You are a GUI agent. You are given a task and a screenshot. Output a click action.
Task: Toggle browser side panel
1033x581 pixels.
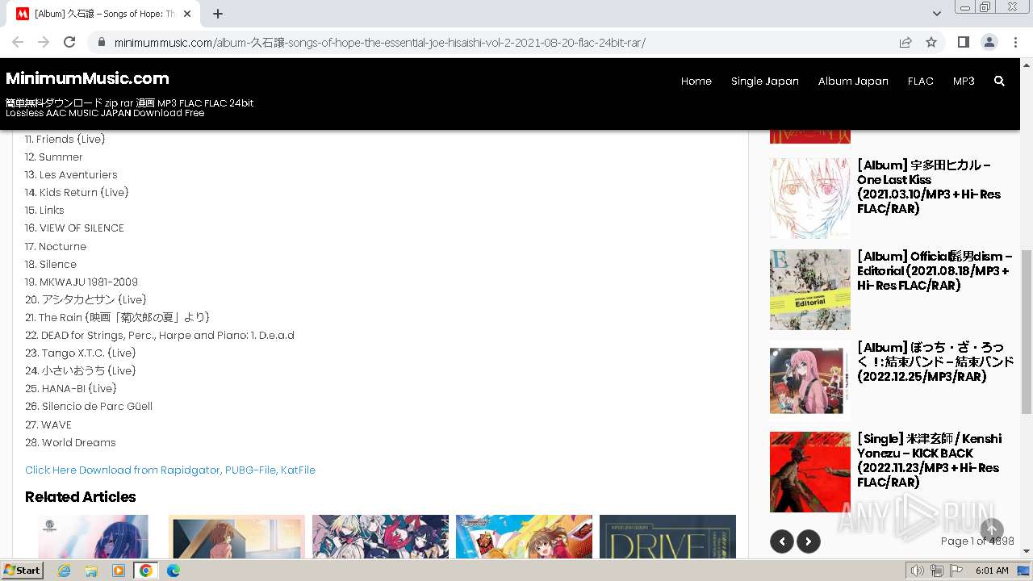tap(963, 42)
